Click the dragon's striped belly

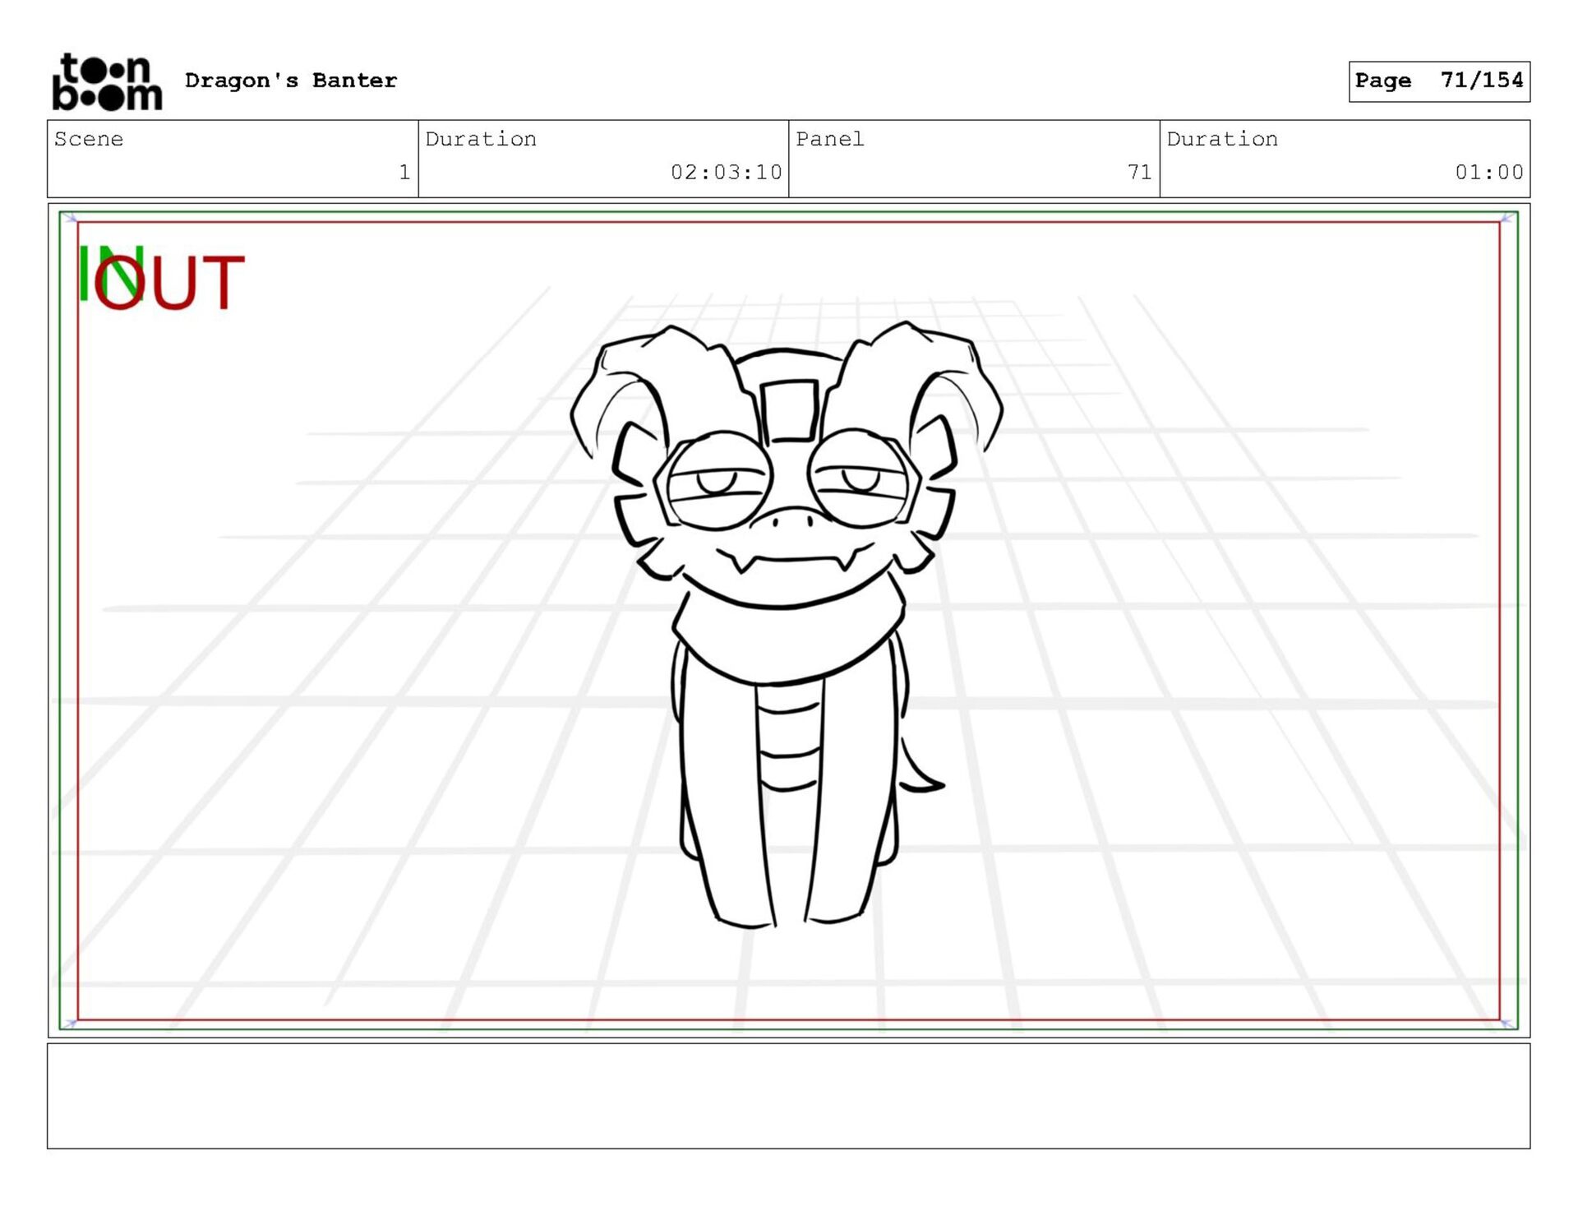click(x=789, y=736)
